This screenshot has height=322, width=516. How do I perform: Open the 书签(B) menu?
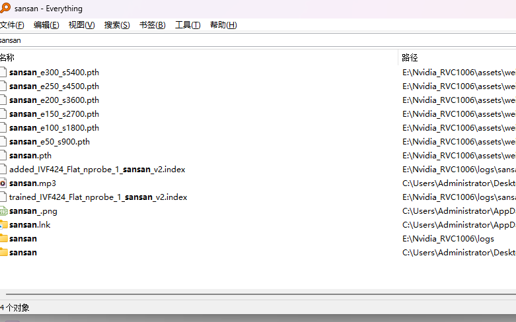coord(152,25)
